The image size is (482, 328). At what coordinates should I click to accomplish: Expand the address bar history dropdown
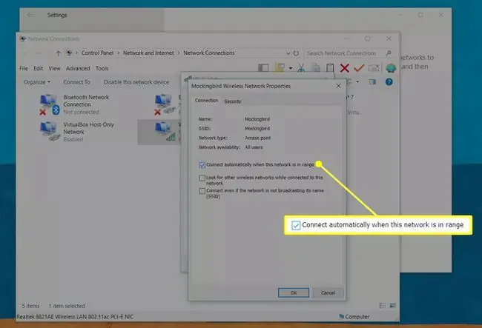(x=288, y=53)
